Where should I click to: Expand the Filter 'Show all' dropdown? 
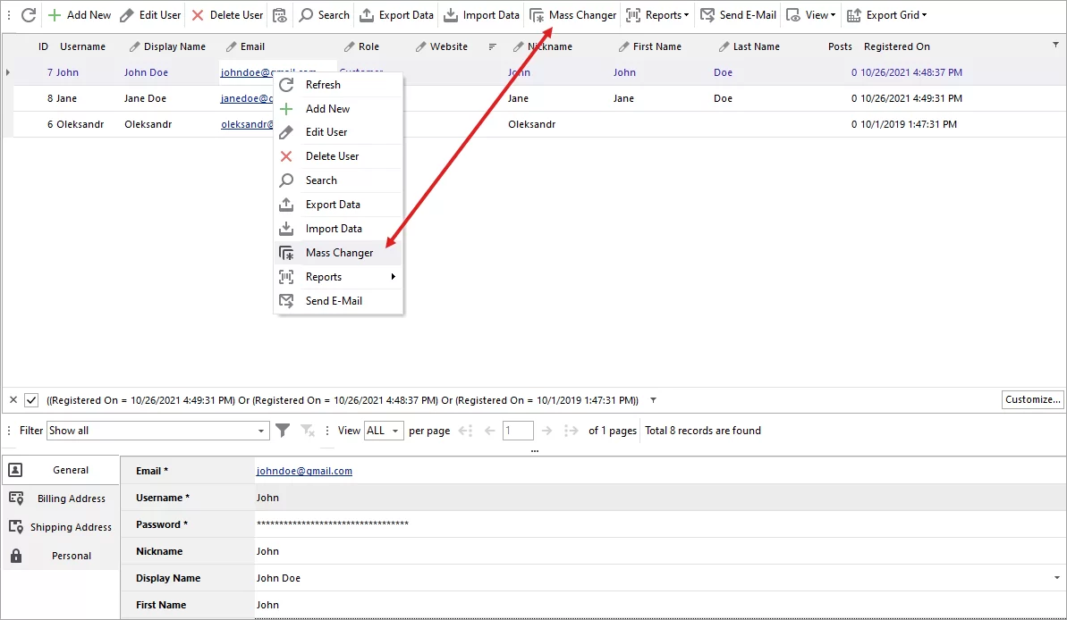pos(262,431)
